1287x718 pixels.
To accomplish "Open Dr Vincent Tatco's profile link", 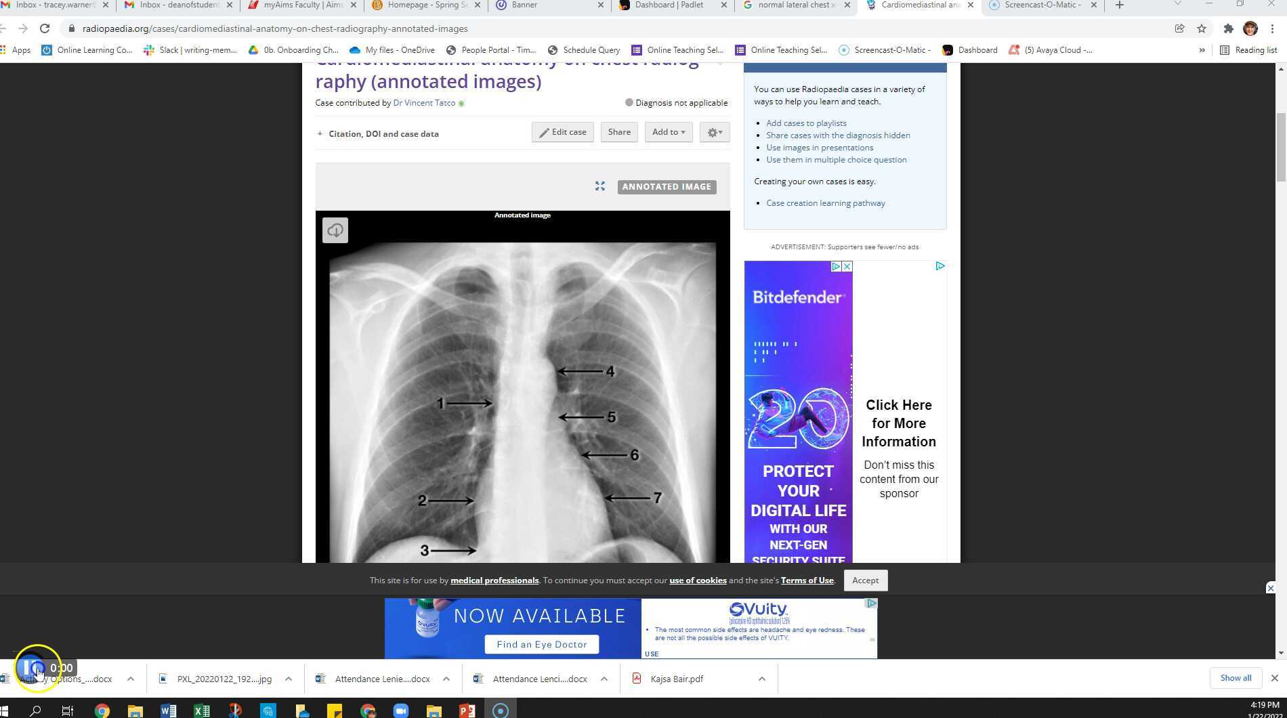I will point(424,103).
